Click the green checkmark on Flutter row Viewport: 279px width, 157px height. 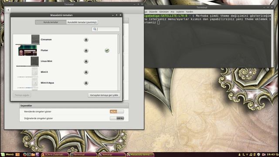(107, 51)
